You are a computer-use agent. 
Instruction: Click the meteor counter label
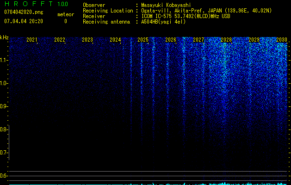(x=66, y=14)
